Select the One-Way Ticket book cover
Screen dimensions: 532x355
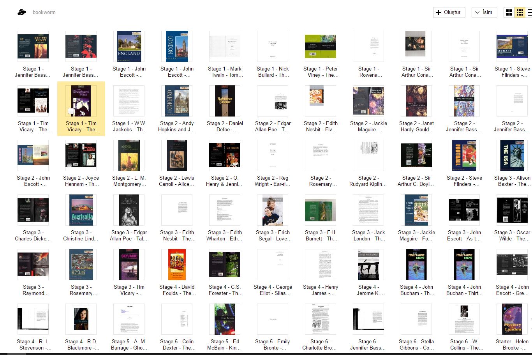33,46
